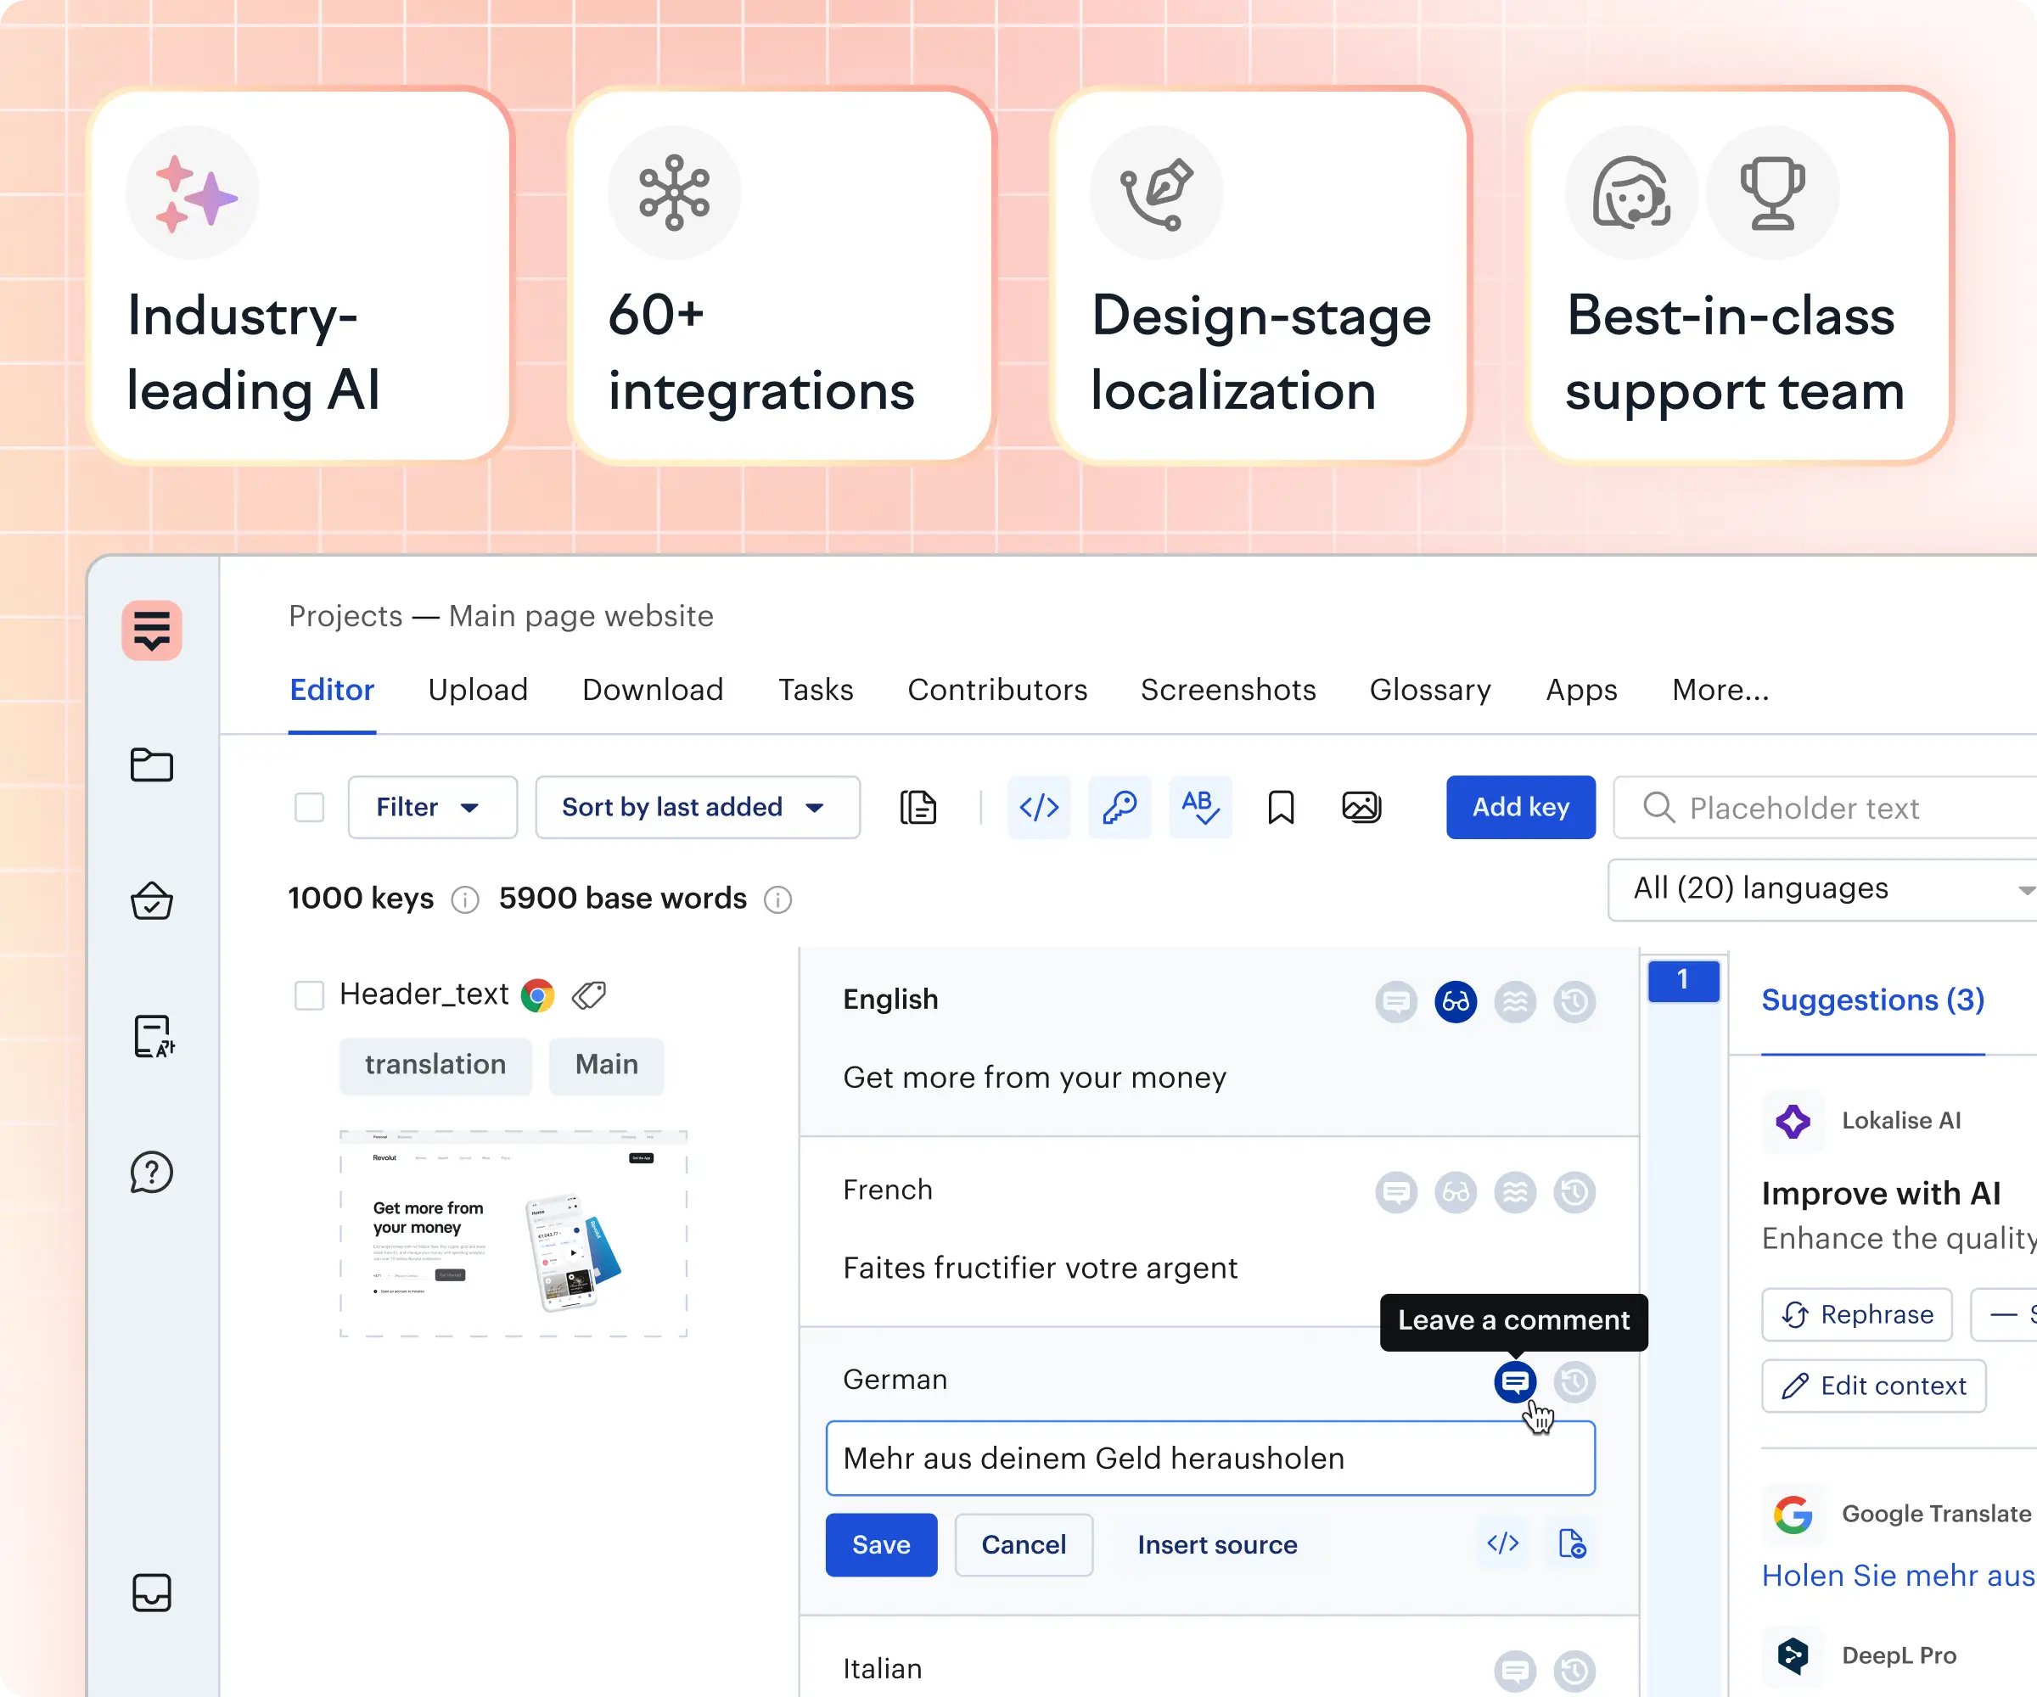This screenshot has height=1697, width=2037.
Task: Click the history clock icon in German row
Action: [x=1574, y=1382]
